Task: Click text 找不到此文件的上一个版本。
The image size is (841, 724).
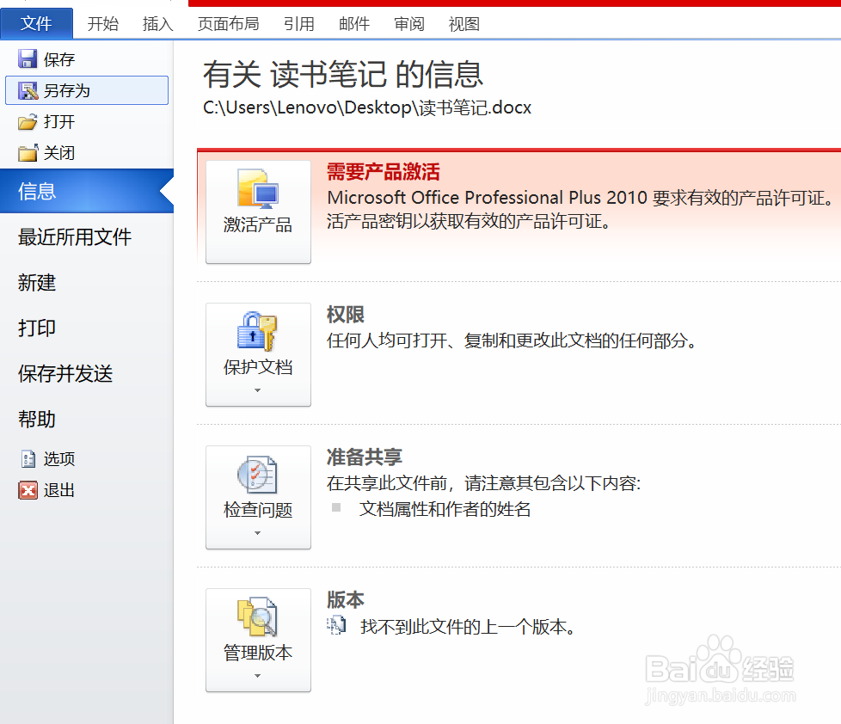Action: click(469, 626)
